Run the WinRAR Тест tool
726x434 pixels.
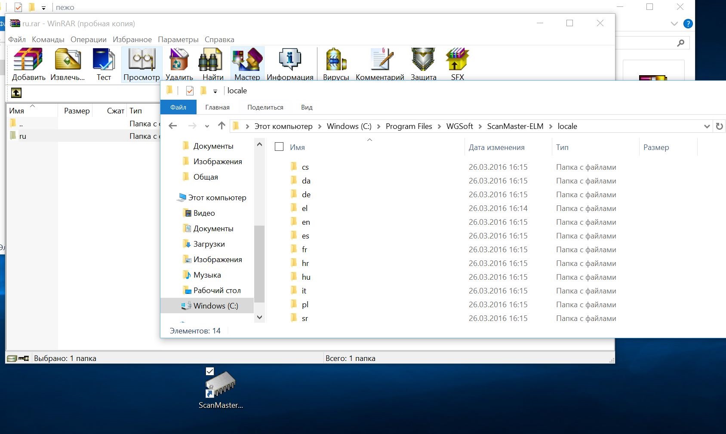(x=104, y=64)
